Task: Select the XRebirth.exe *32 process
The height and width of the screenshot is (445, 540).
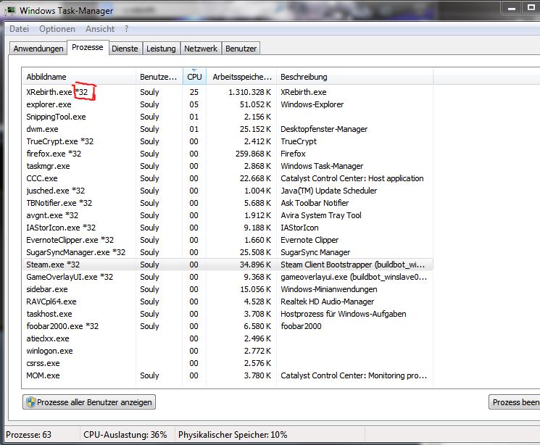Action: [x=228, y=92]
